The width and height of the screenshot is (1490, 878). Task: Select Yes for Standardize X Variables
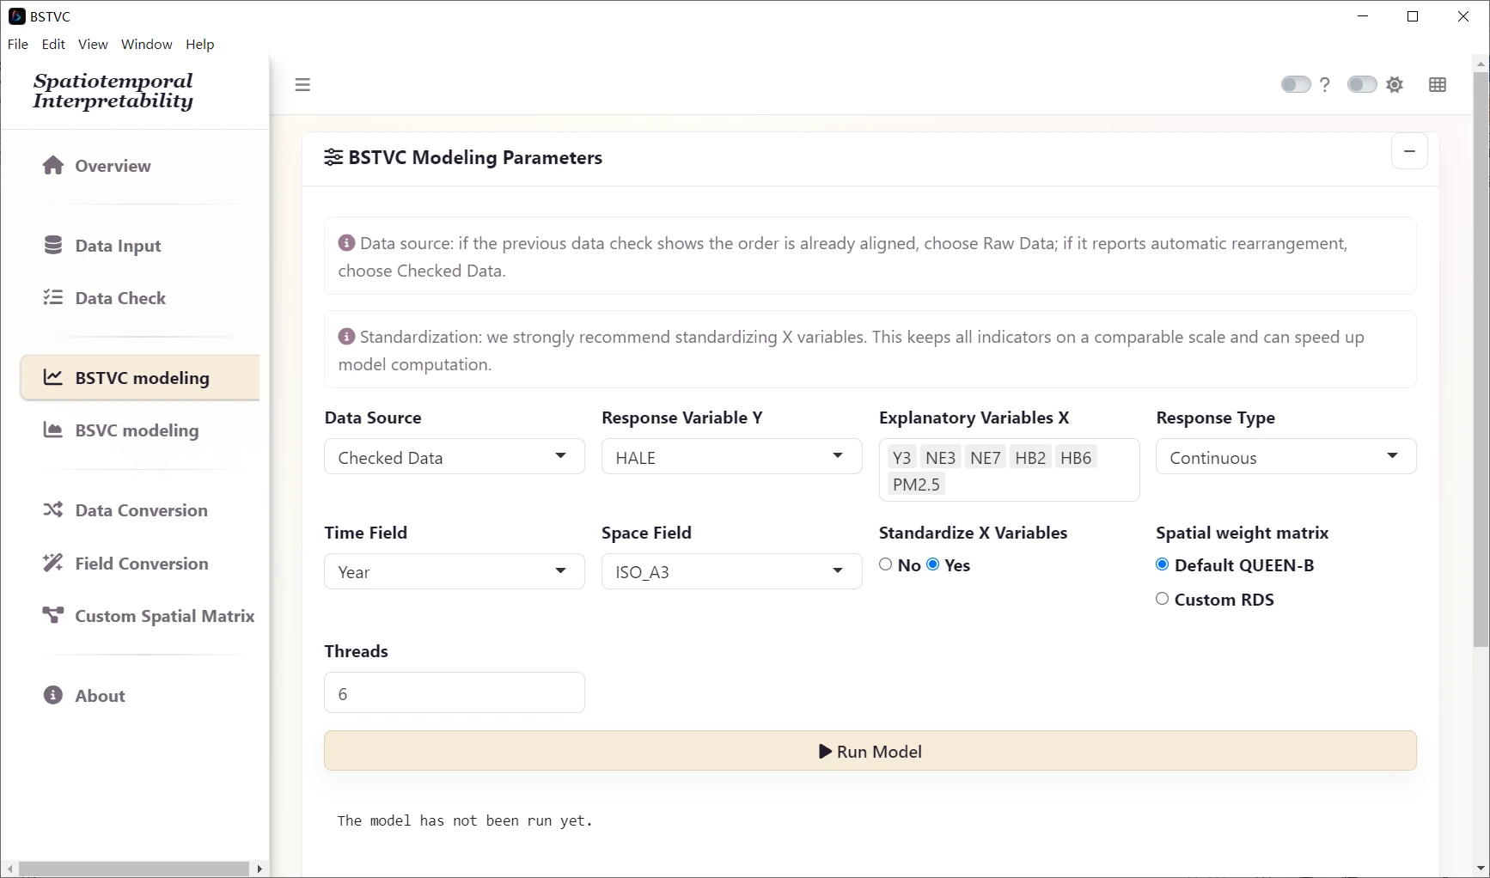pos(933,564)
